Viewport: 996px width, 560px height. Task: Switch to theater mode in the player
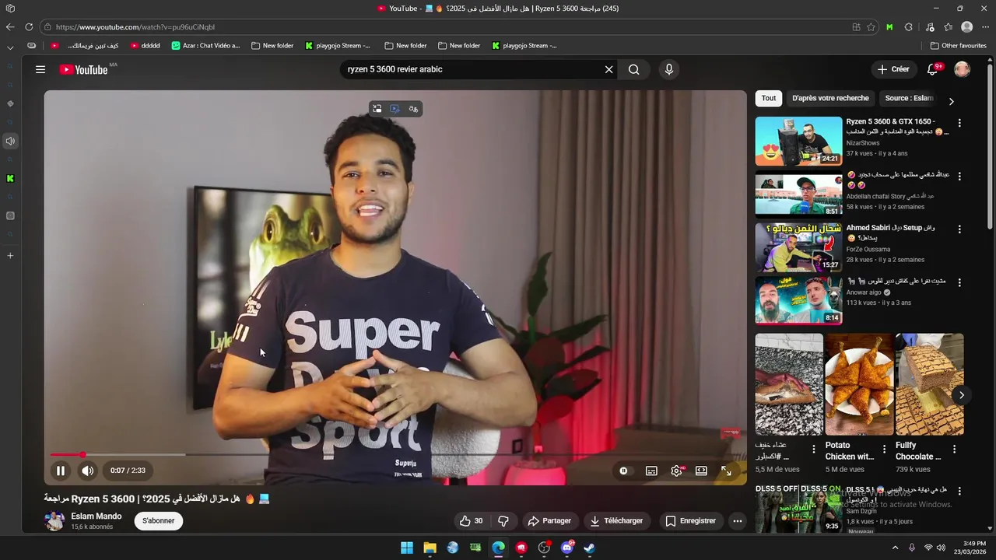701,471
